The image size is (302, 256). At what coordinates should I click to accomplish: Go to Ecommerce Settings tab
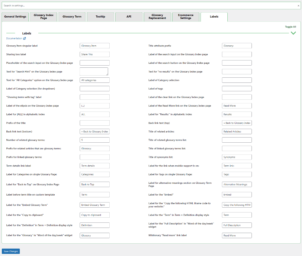pyautogui.click(x=185, y=17)
